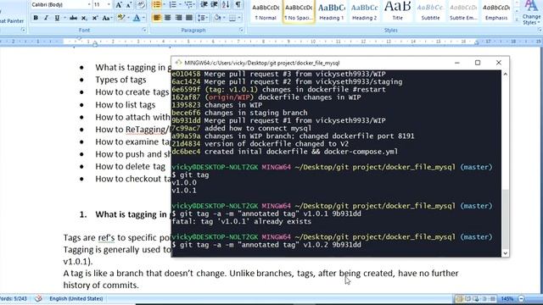
Task: Apply the Subtle Emphasis style
Action: click(x=463, y=11)
